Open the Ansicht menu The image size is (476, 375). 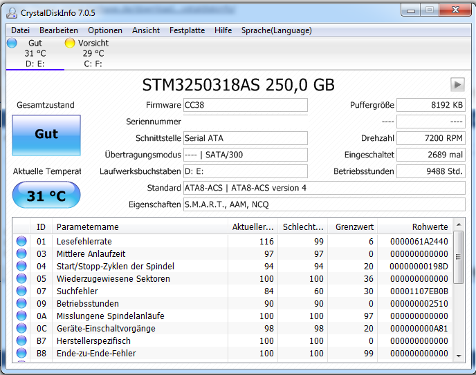coord(146,30)
